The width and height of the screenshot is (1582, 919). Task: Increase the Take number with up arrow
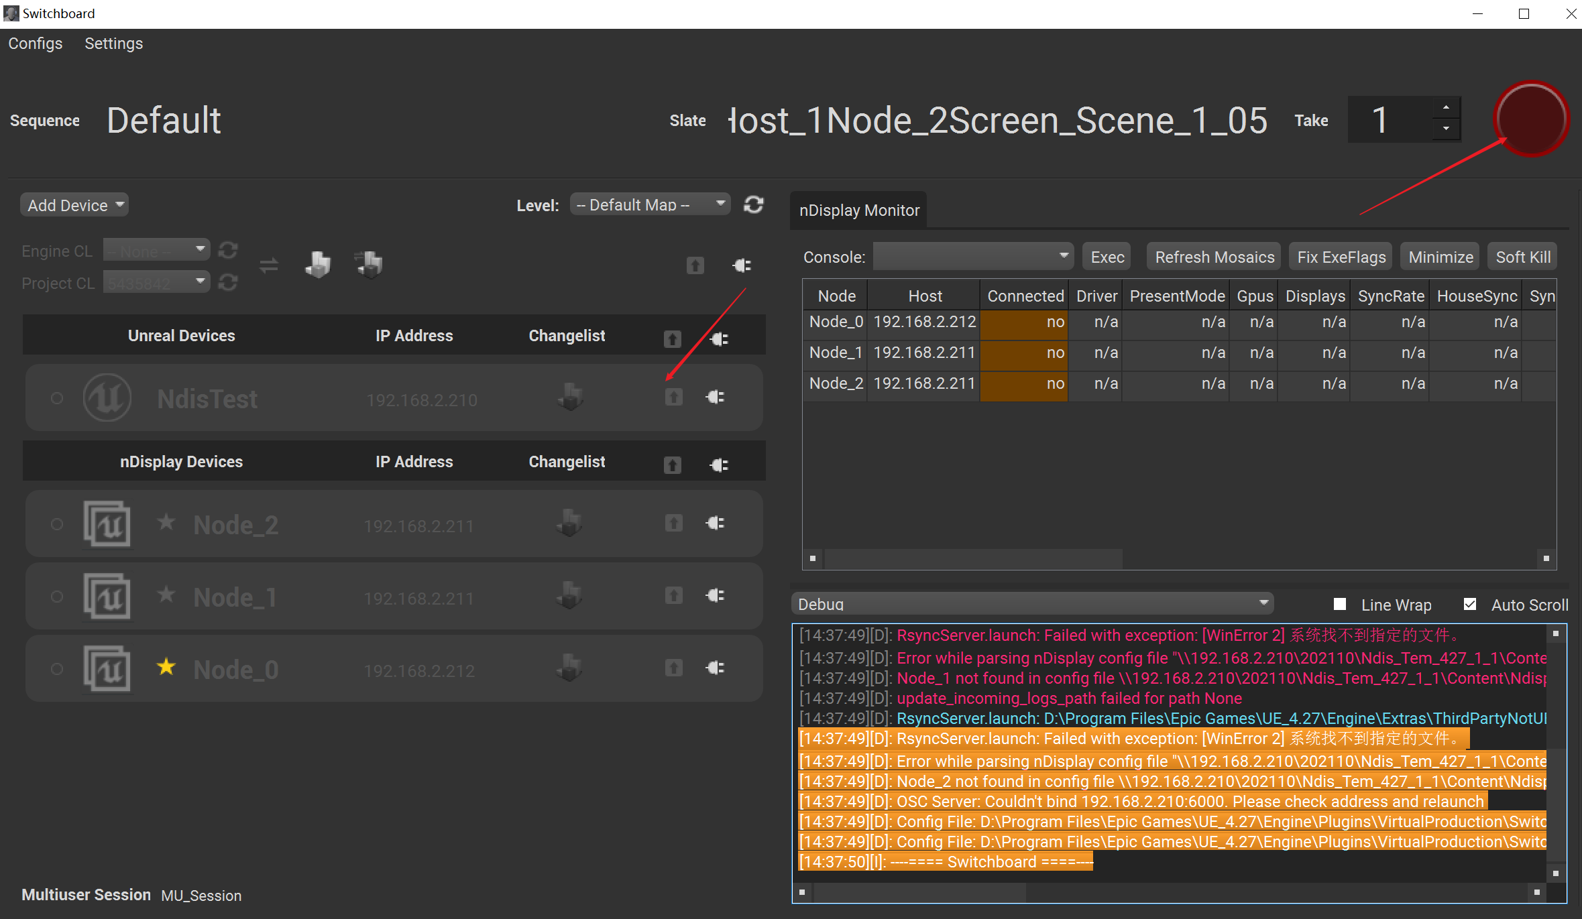click(1447, 108)
